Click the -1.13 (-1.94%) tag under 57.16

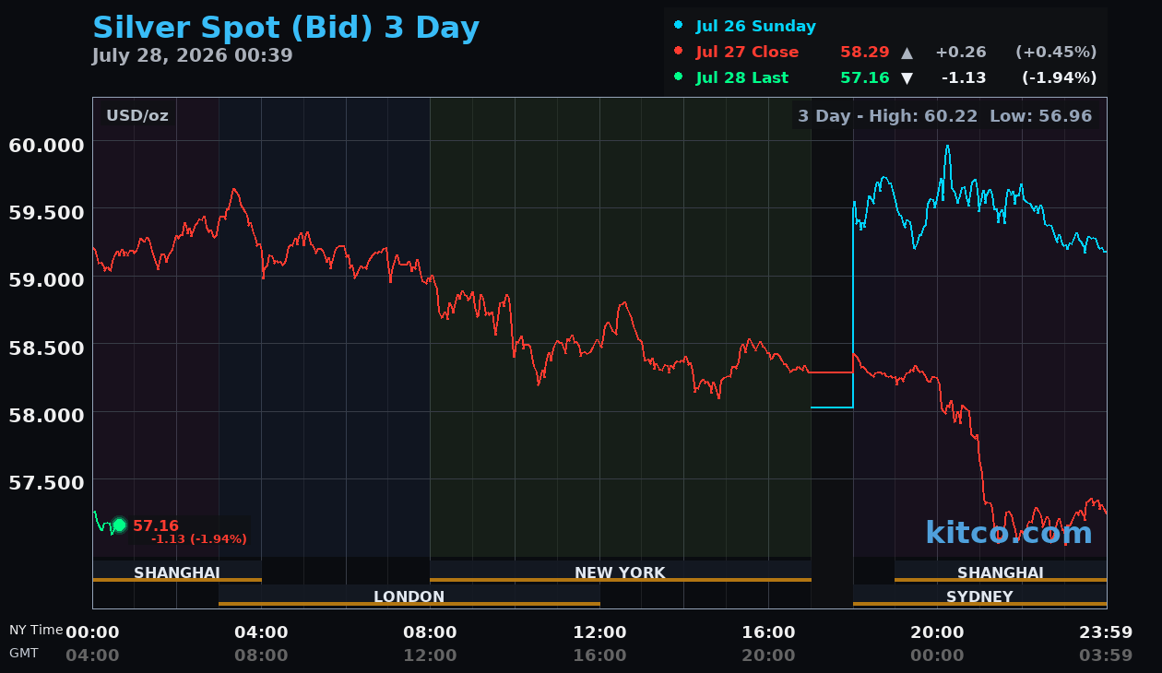tap(199, 539)
